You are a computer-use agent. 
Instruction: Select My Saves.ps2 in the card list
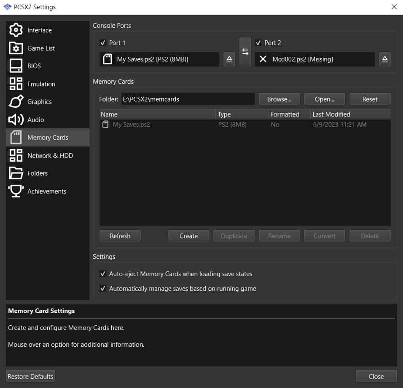(245, 125)
